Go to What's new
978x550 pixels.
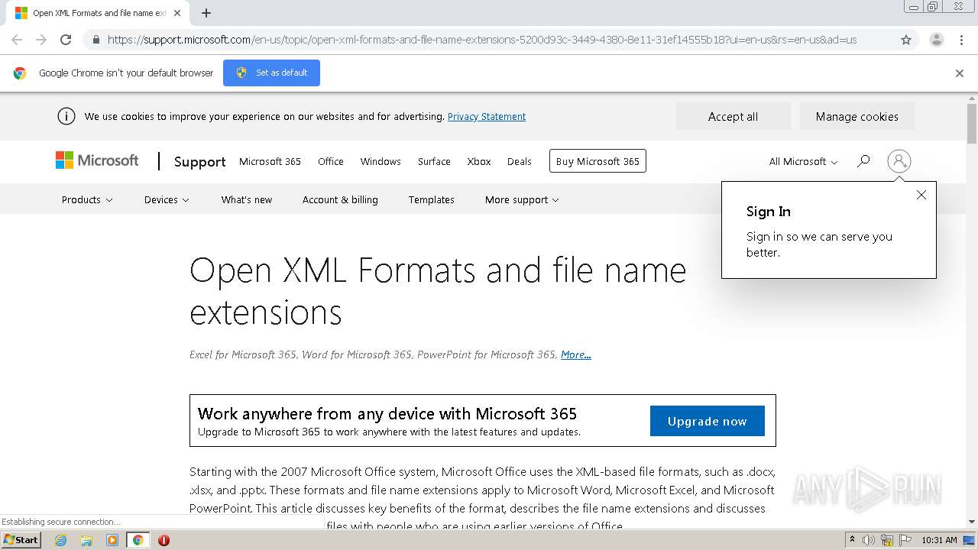pos(247,199)
